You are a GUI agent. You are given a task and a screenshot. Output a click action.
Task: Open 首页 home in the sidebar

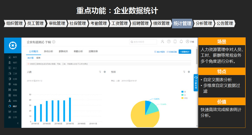click(13, 57)
